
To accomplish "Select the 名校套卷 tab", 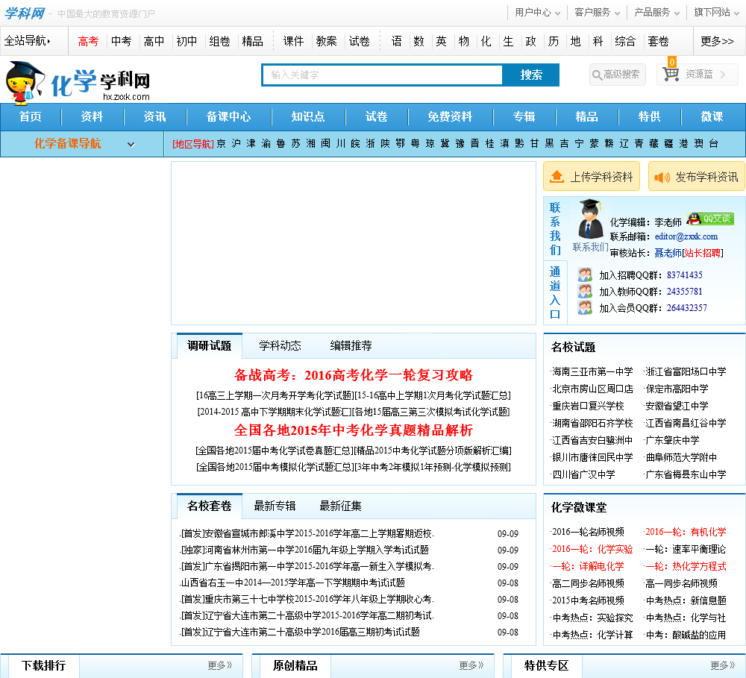I will 210,506.
